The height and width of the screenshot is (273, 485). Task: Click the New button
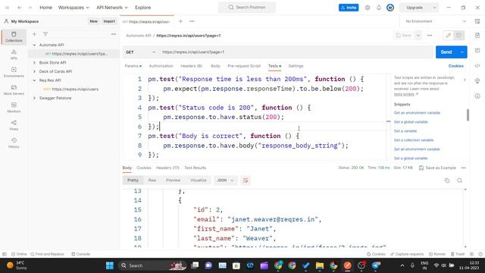click(93, 21)
